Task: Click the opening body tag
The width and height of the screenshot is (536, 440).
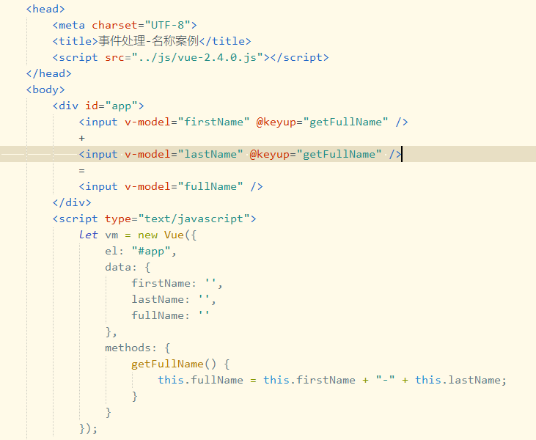Action: (45, 89)
